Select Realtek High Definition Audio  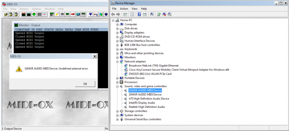pos(147,107)
